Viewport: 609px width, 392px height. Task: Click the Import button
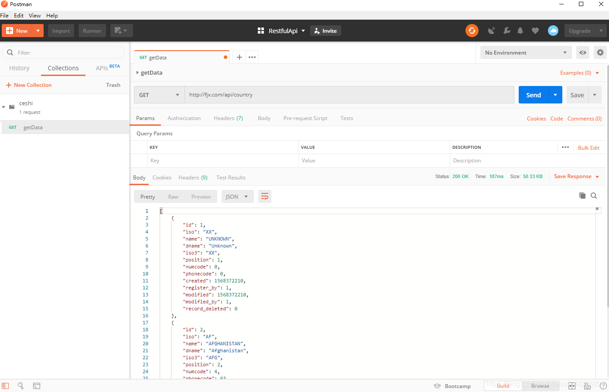tap(61, 31)
